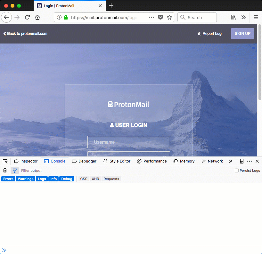This screenshot has width=262, height=254.
Task: Enable the CSS filter
Action: point(84,179)
